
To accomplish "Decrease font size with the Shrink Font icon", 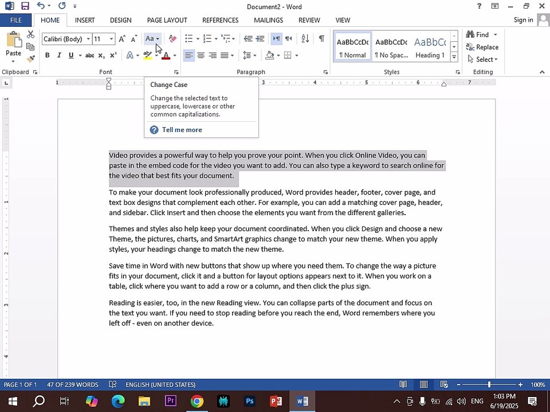I will coord(133,39).
